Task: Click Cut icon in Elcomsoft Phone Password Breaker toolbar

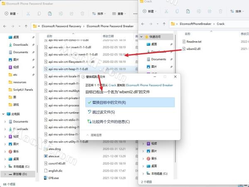Action: coord(28,14)
